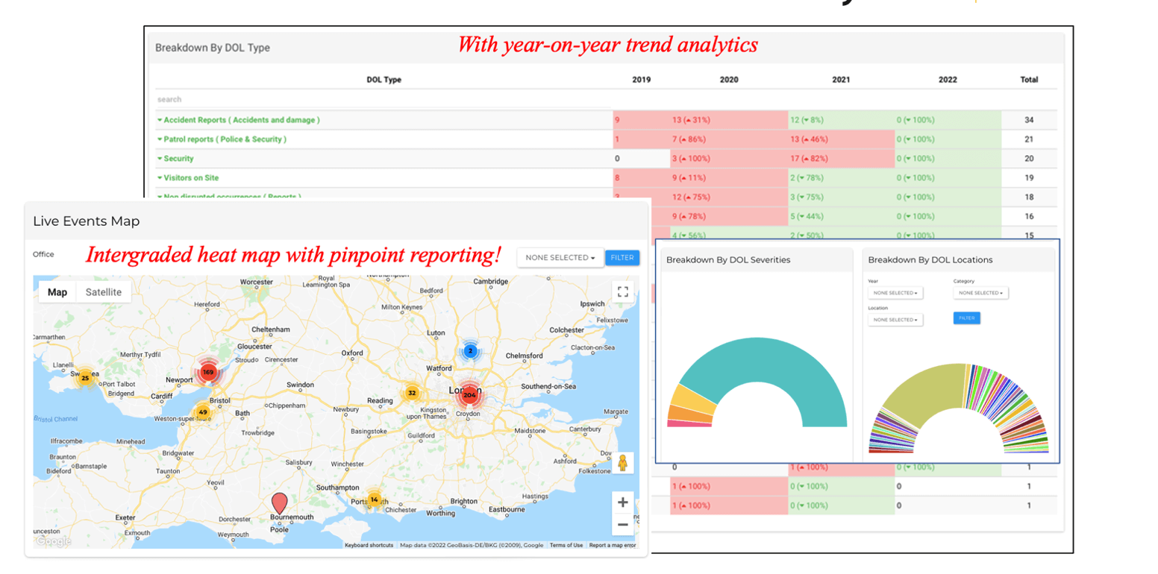Screen dimensions: 1158x574
Task: Click the Breakdown By DOL Severities title
Action: pyautogui.click(x=728, y=260)
